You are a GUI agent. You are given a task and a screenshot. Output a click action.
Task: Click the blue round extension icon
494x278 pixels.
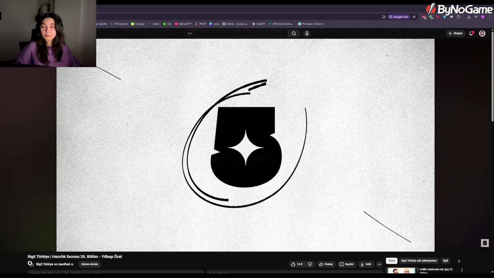(445, 17)
